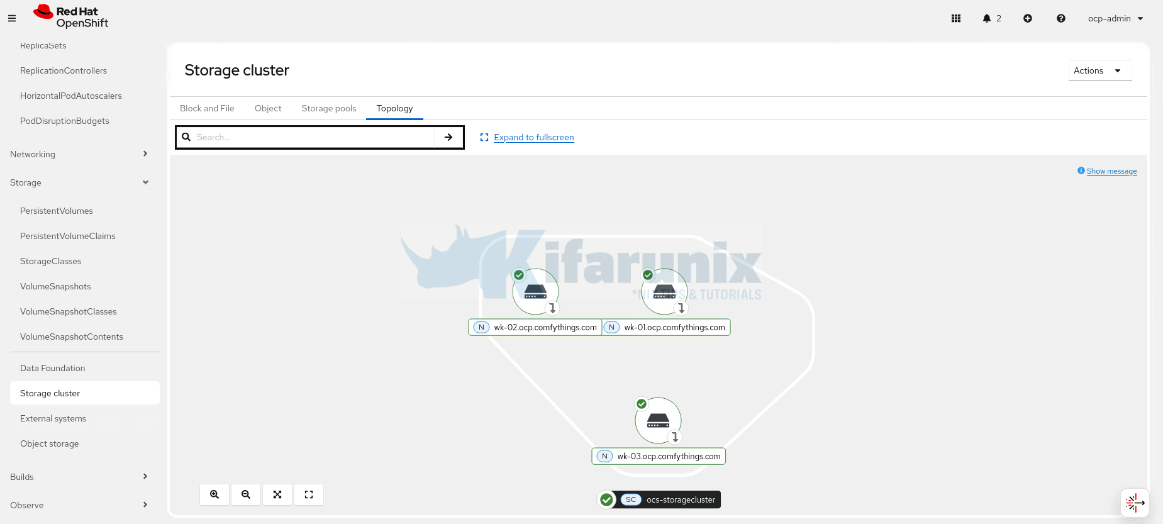Switch to Storage pools tab
Image resolution: width=1163 pixels, height=524 pixels.
(329, 108)
